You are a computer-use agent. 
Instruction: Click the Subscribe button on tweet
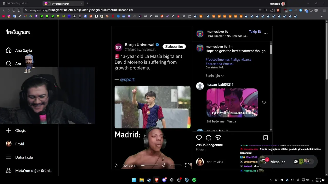[x=174, y=47]
